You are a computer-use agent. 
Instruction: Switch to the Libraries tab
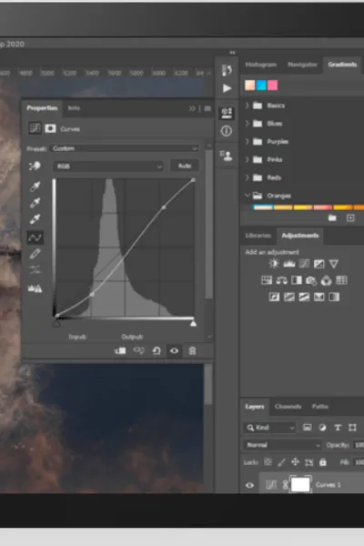(x=258, y=236)
